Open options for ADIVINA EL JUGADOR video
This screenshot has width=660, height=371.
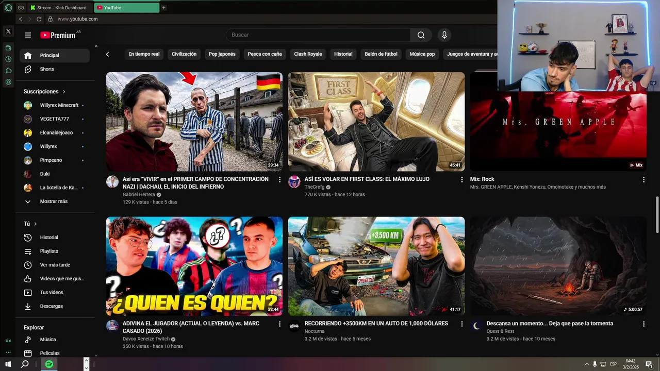(x=280, y=324)
